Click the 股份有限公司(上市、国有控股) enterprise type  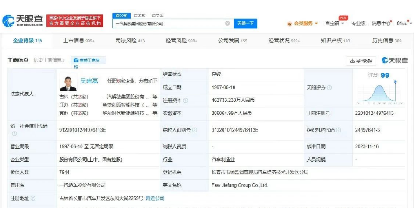click(x=91, y=159)
